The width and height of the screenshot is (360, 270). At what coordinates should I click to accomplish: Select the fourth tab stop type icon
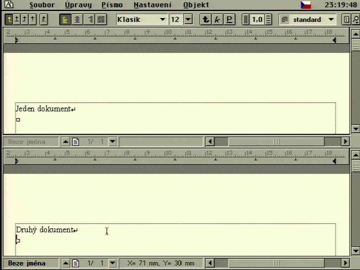click(32, 20)
